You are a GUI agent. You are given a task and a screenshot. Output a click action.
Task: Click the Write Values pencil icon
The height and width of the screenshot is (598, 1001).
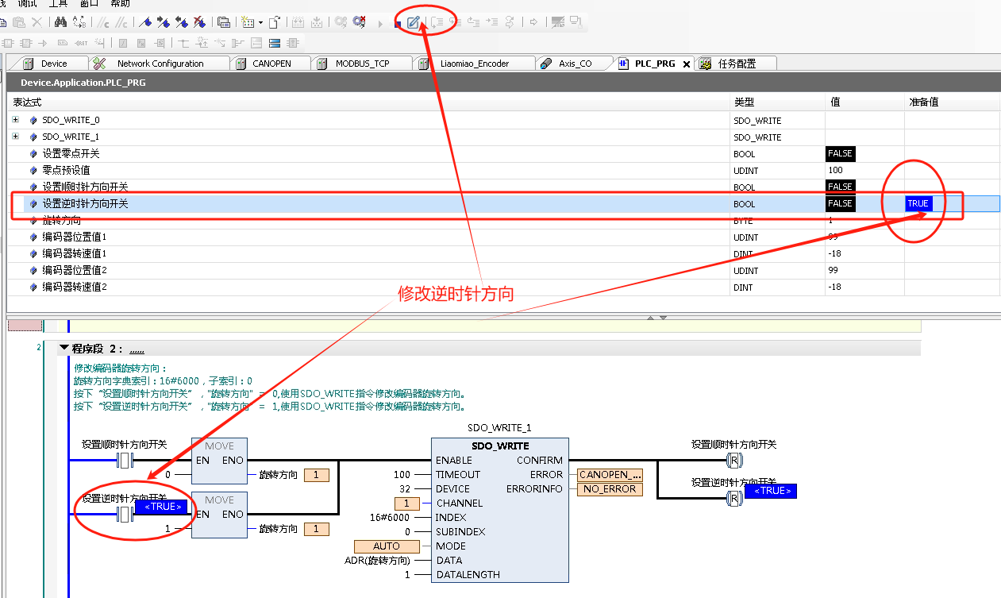[x=413, y=22]
